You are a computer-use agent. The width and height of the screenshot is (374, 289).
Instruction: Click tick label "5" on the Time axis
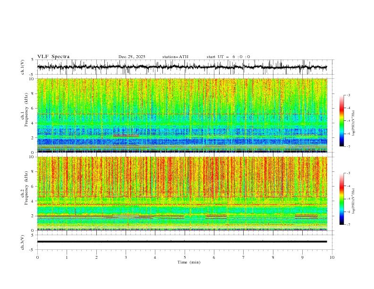coord(185,257)
